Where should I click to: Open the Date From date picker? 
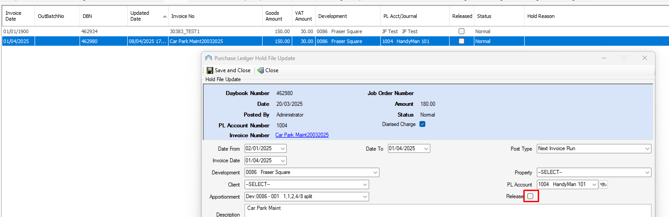coord(282,149)
